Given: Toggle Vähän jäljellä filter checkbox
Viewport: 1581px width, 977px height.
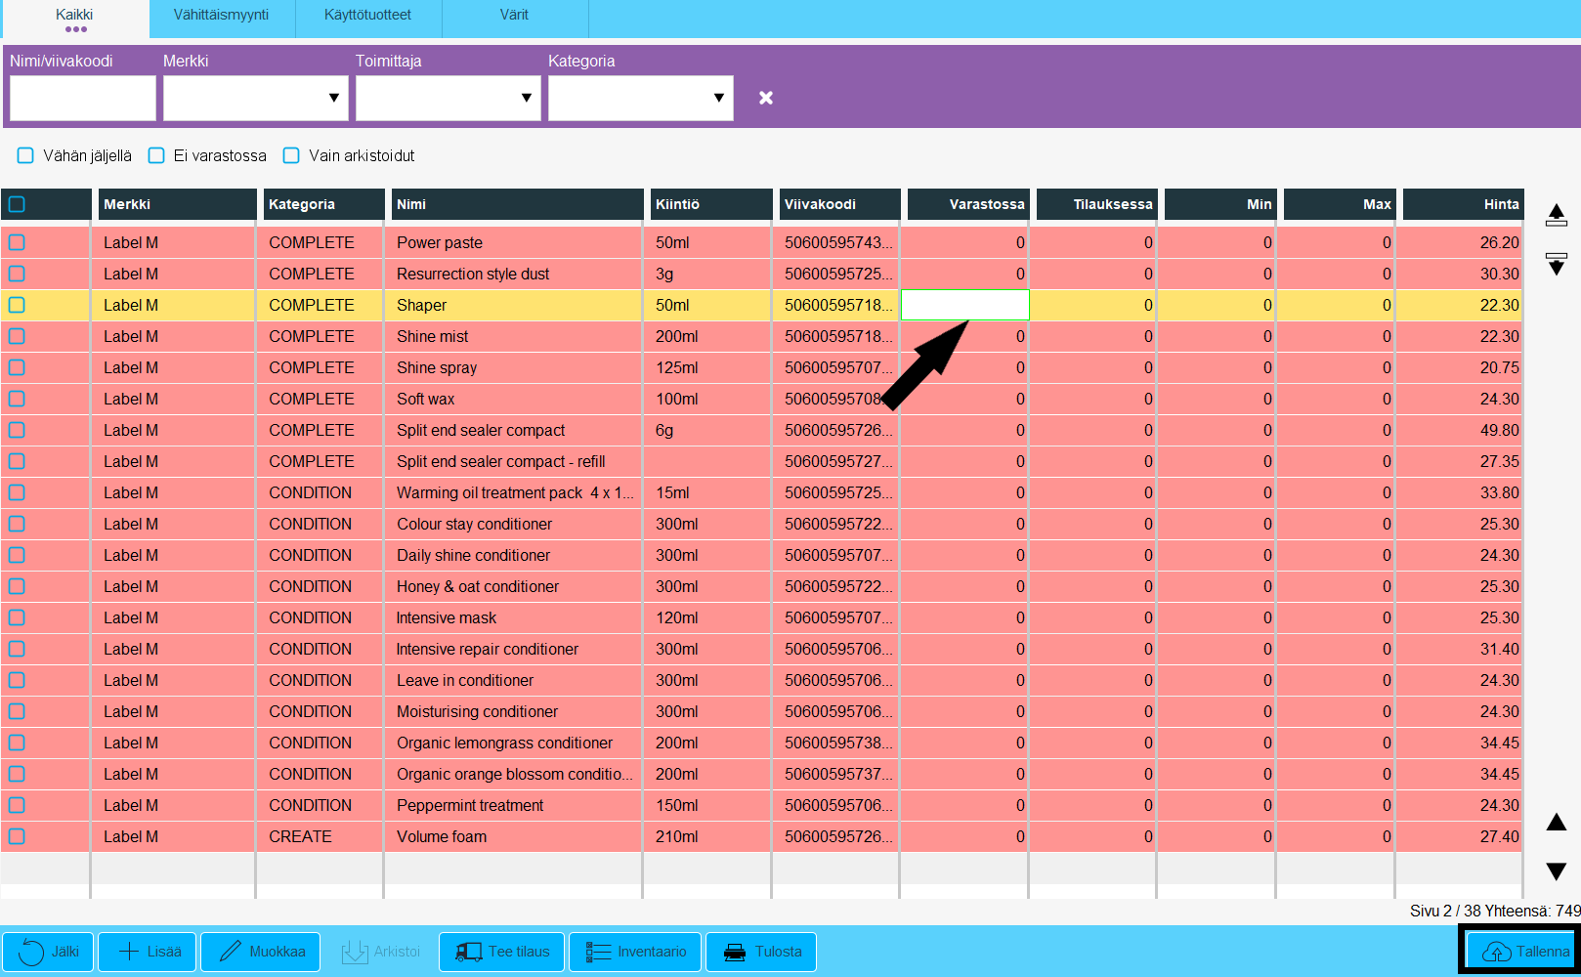Looking at the screenshot, I should pyautogui.click(x=25, y=155).
